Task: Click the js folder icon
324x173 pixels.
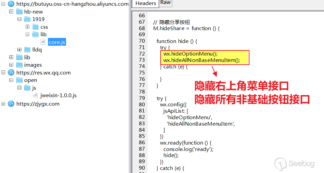Action: click(27, 88)
